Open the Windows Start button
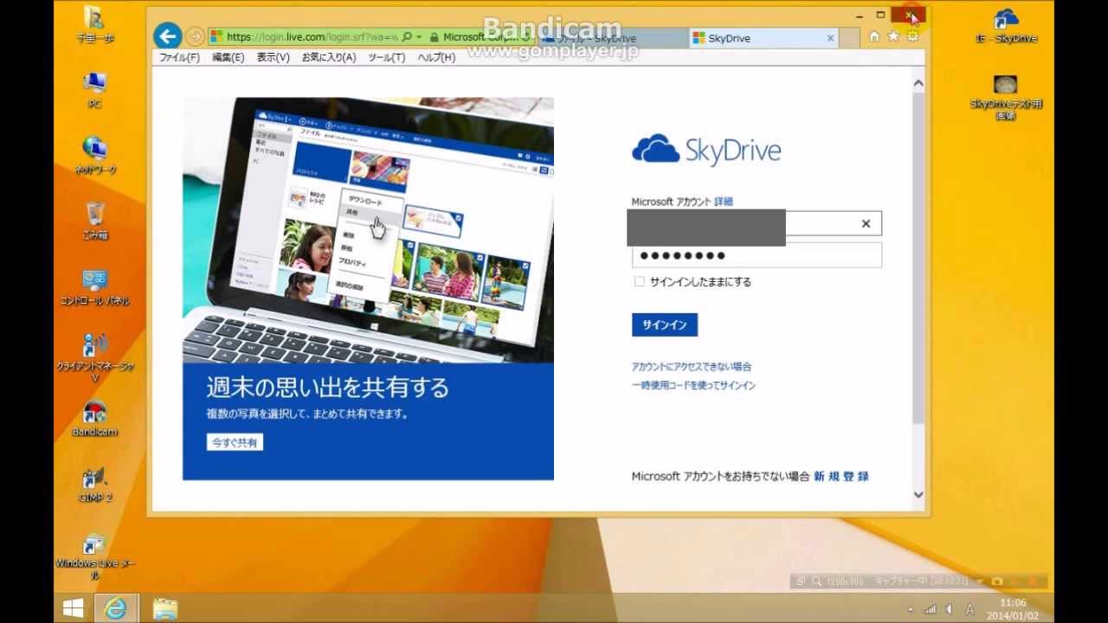1108x623 pixels. (74, 609)
